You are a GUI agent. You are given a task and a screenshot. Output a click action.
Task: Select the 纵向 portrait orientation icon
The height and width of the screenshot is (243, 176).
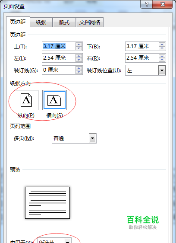(x=26, y=100)
